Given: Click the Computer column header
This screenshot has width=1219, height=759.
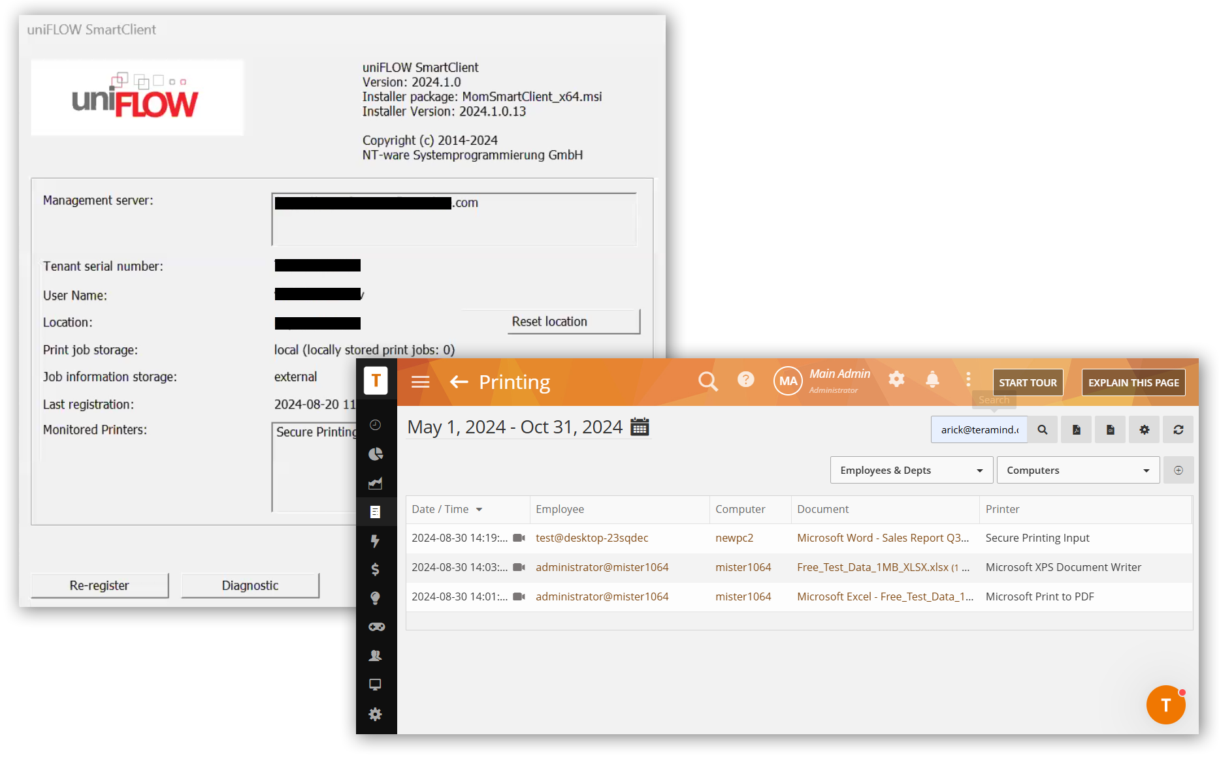Looking at the screenshot, I should 750,509.
